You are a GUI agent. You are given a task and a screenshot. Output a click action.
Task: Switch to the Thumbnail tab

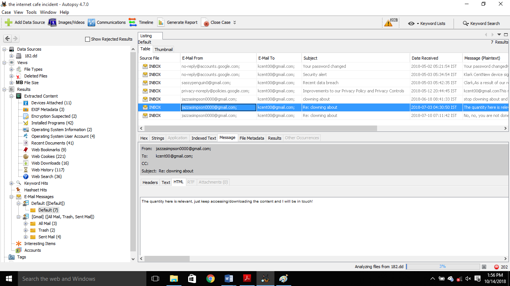tap(164, 50)
